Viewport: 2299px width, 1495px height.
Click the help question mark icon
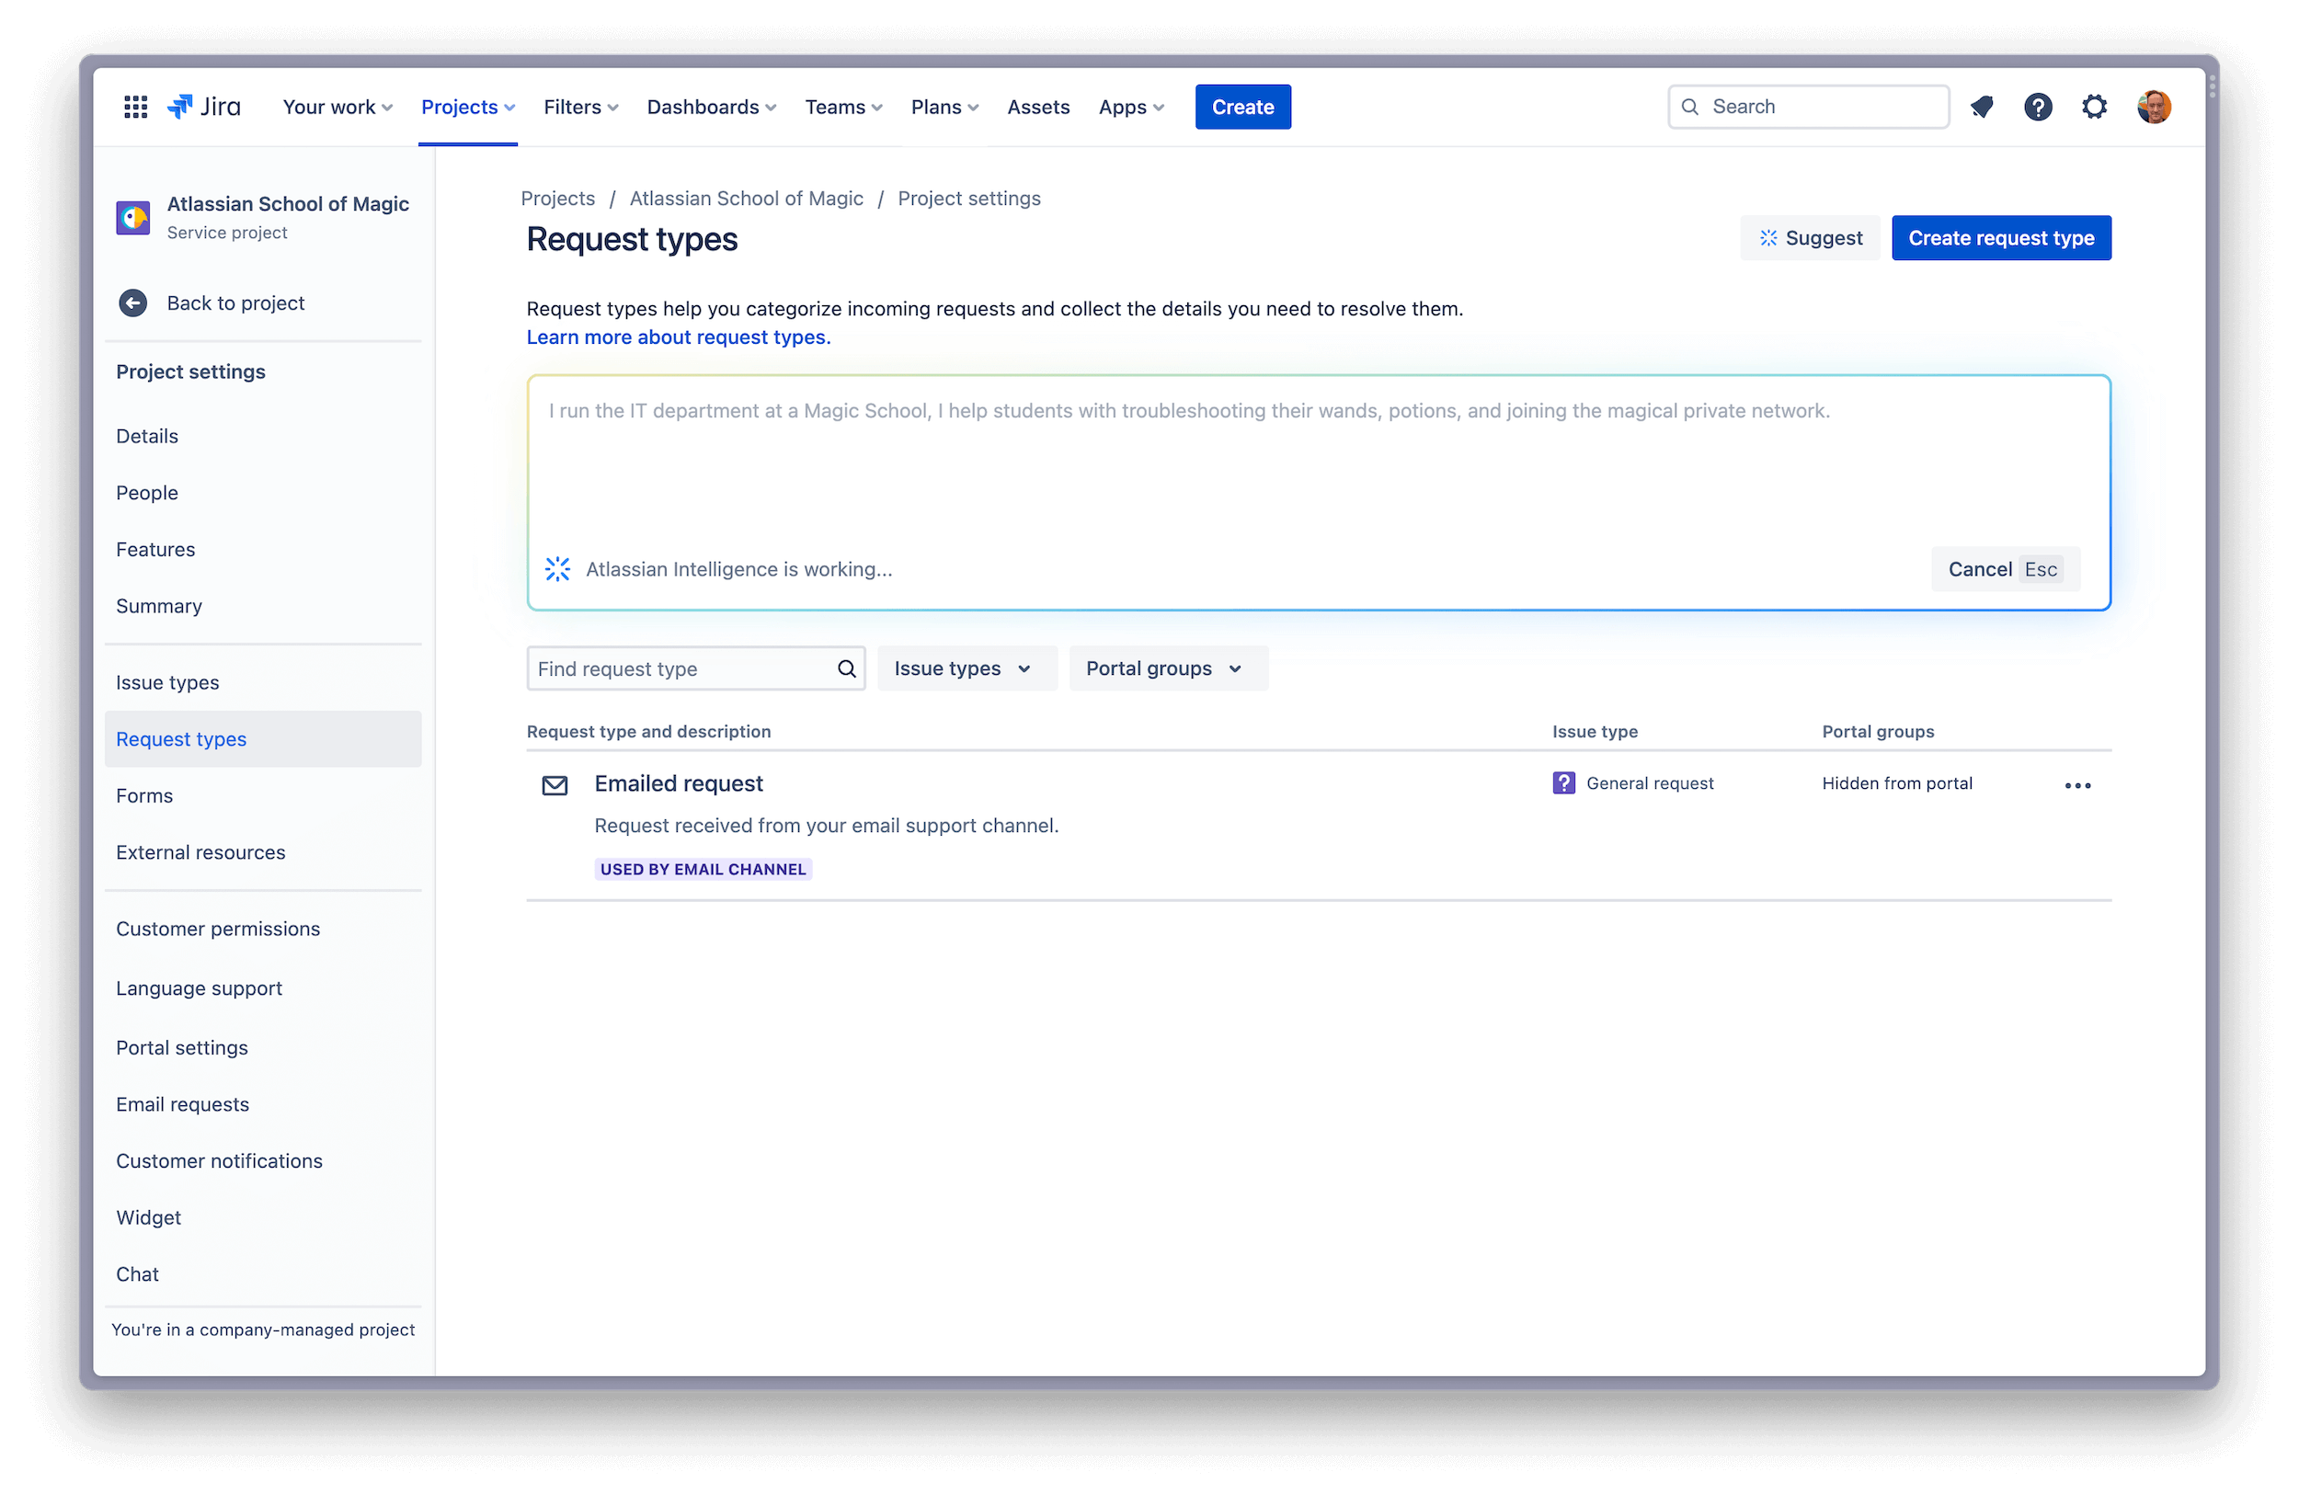click(x=2038, y=106)
